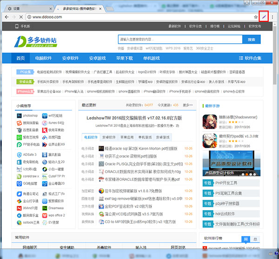Screen dimensions: 279x259
Task: Open the wps office 2 entry
Action: point(53,215)
